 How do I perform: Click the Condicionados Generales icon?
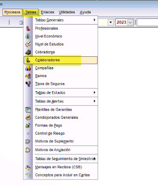coord(28,117)
